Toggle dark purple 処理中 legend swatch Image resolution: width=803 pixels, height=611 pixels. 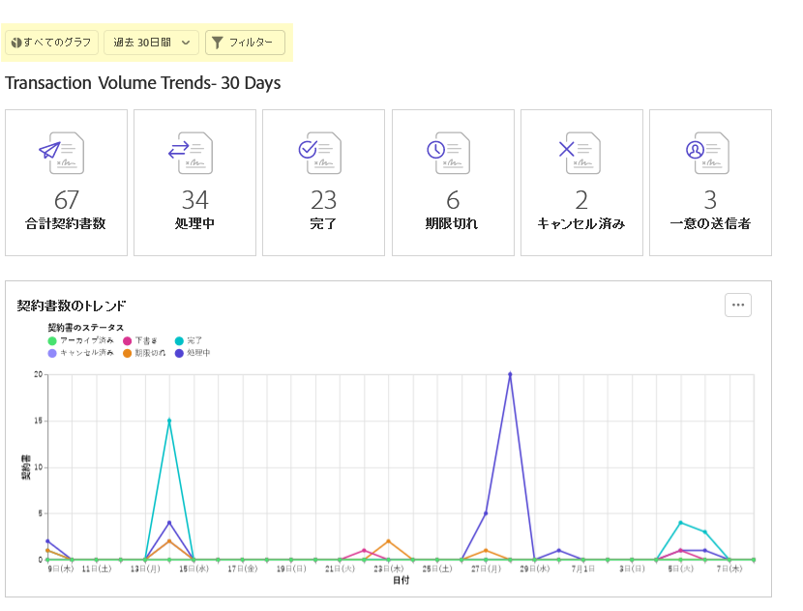point(179,353)
